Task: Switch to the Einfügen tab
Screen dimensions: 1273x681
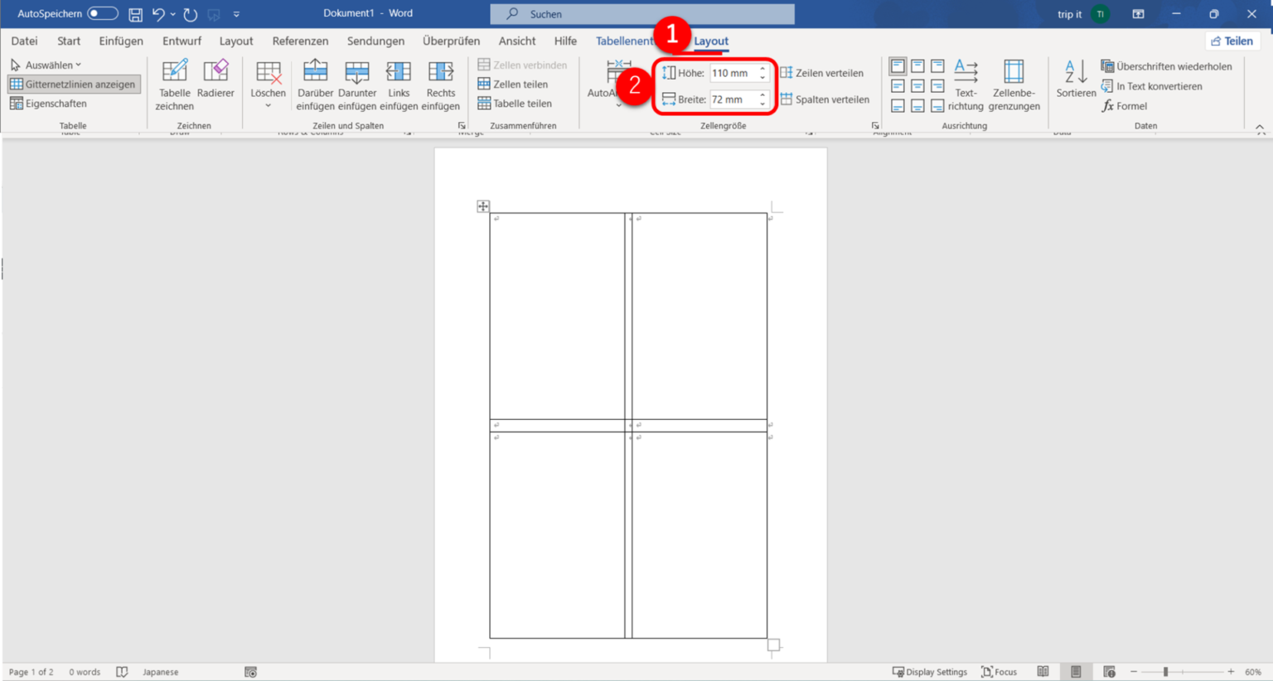Action: pyautogui.click(x=121, y=41)
